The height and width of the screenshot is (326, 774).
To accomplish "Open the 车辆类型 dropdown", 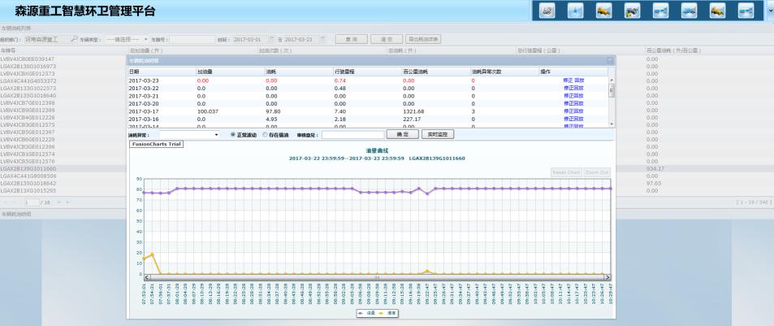I will (144, 38).
